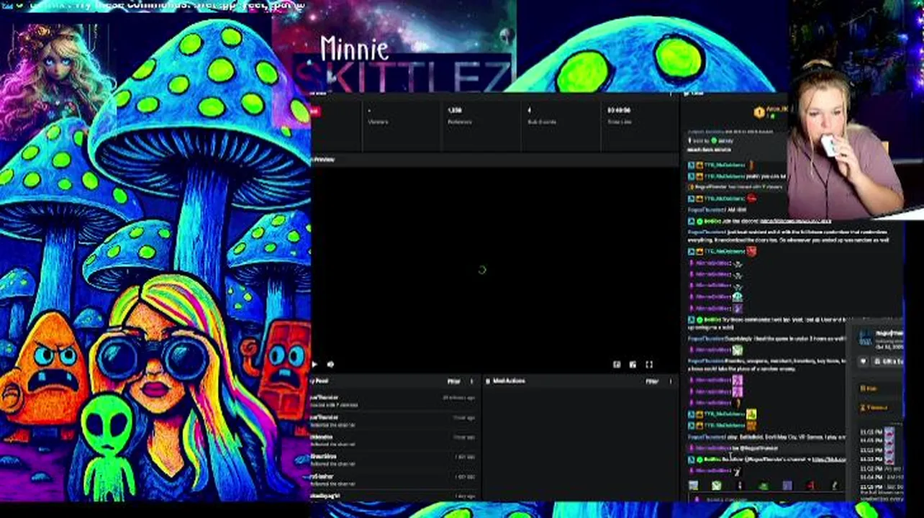Open Filter in the Mod Actions panel
Viewport: 924px width, 518px height.
click(x=652, y=381)
